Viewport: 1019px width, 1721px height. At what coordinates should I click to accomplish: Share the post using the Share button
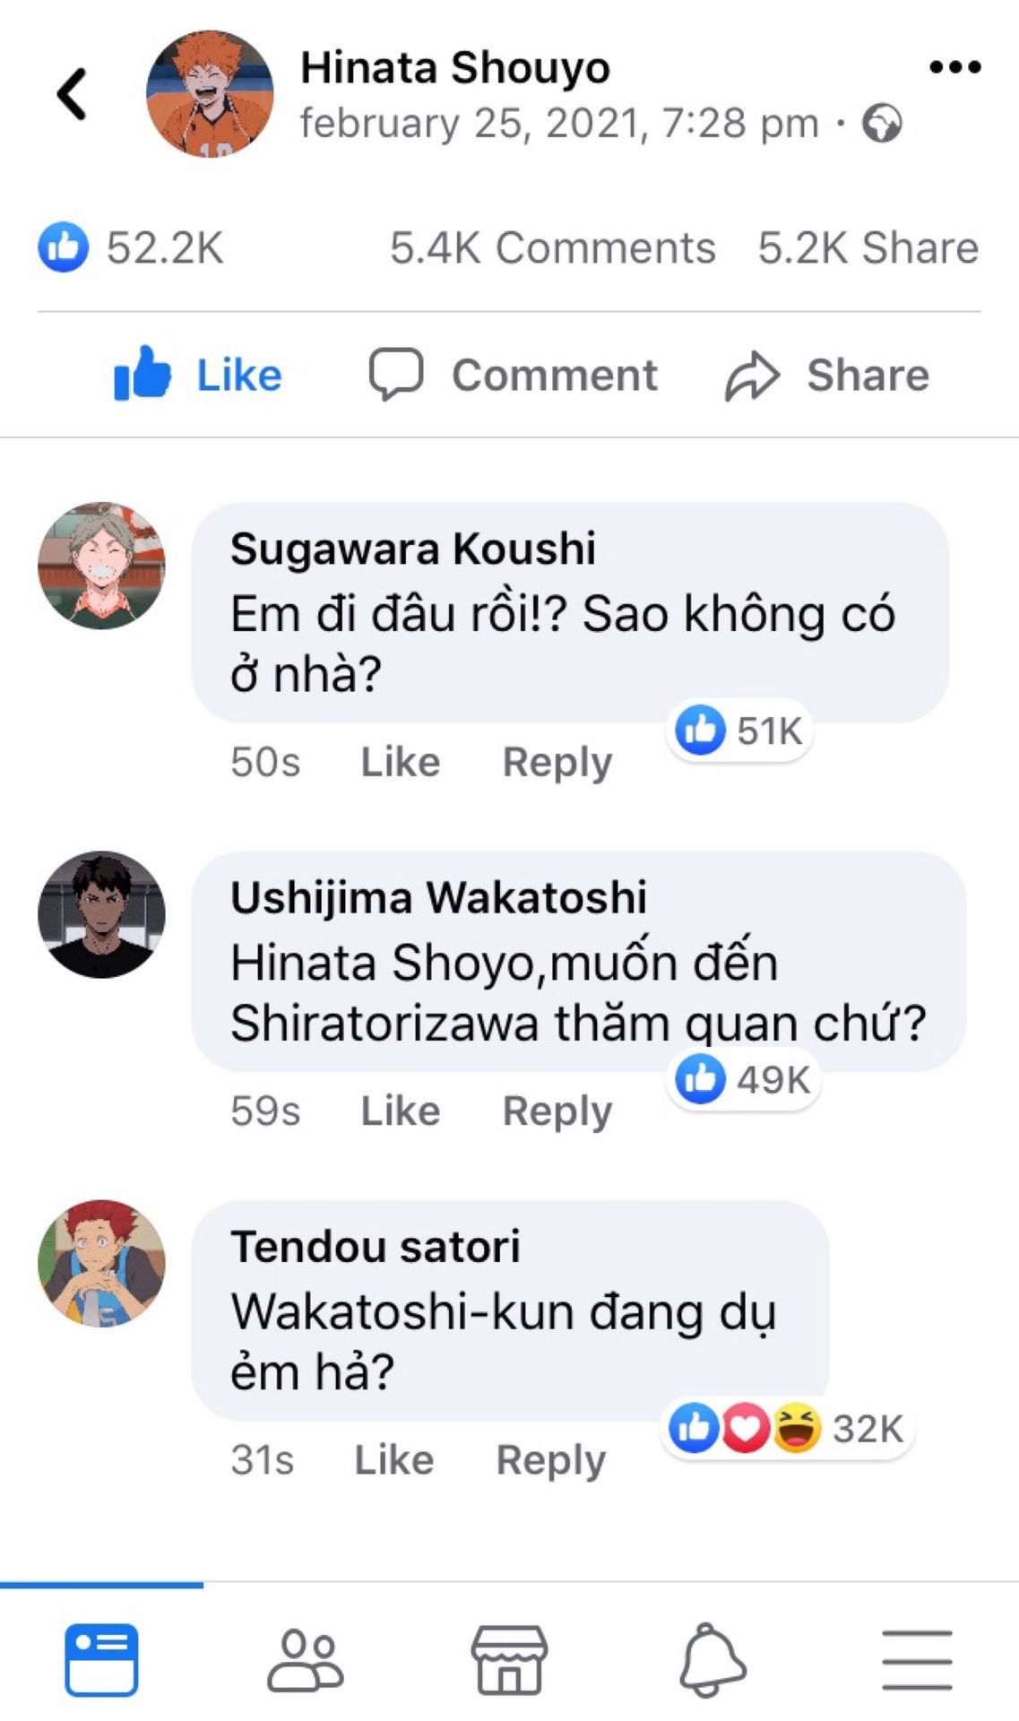(827, 375)
